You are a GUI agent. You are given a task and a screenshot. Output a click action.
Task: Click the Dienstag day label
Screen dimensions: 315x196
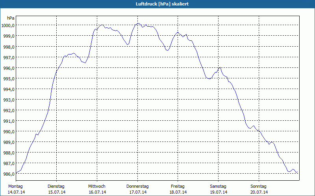coord(56,187)
